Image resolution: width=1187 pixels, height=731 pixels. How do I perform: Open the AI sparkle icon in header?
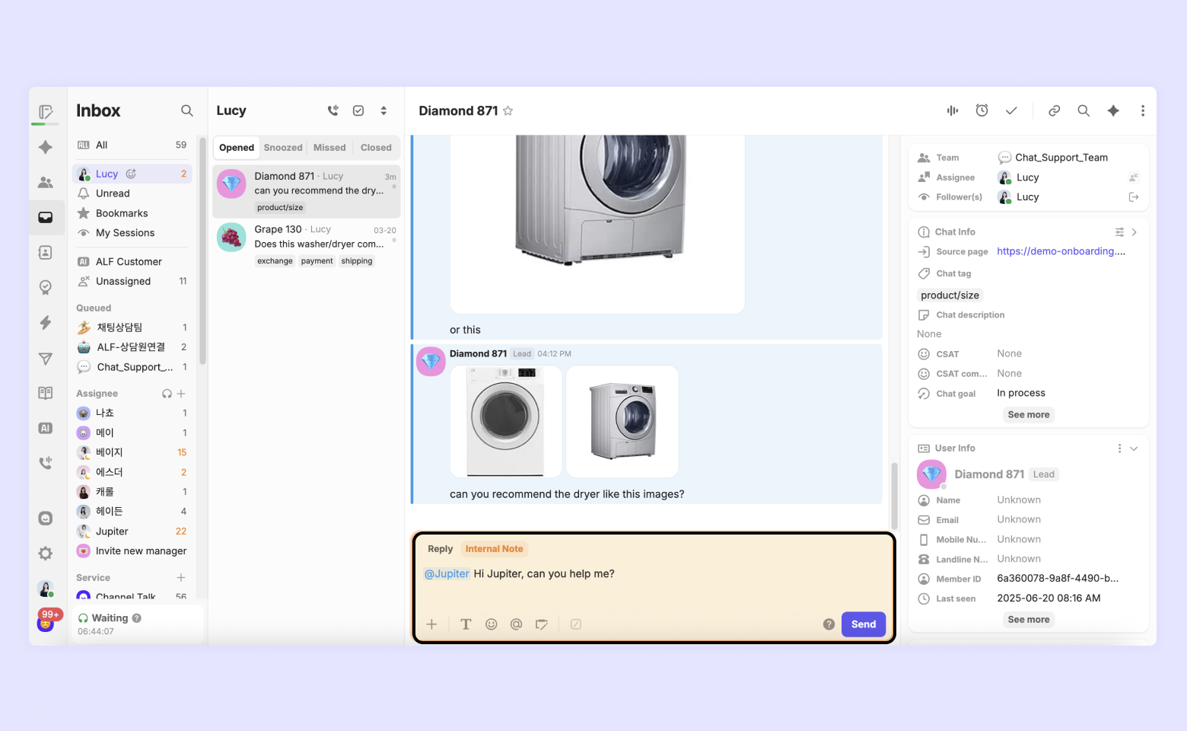[1113, 110]
